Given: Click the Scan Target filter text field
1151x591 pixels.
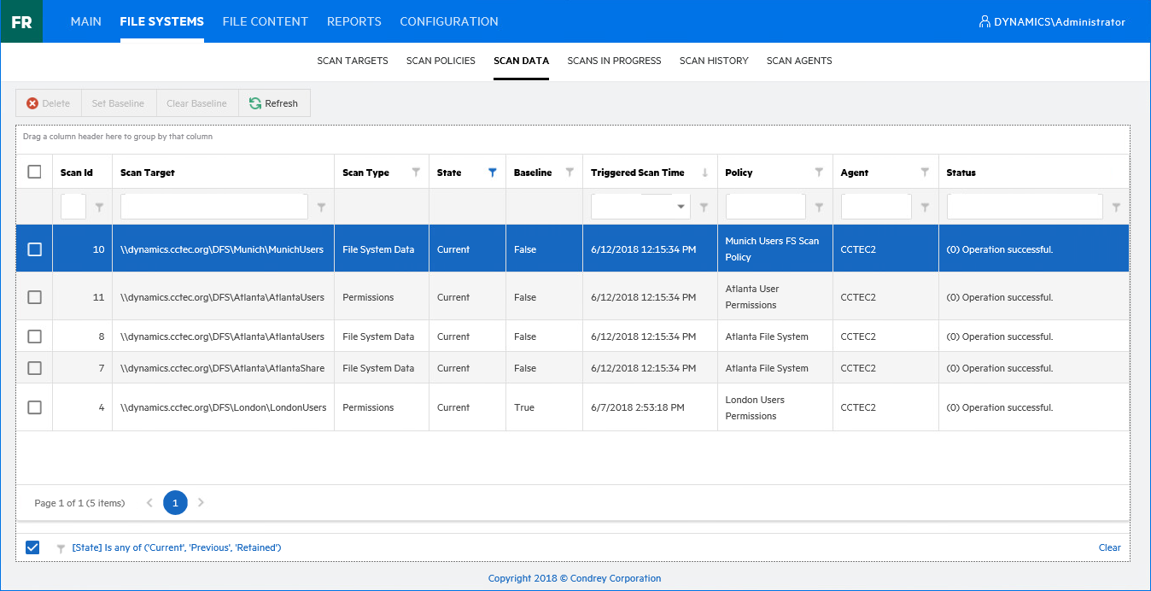Looking at the screenshot, I should [x=214, y=207].
